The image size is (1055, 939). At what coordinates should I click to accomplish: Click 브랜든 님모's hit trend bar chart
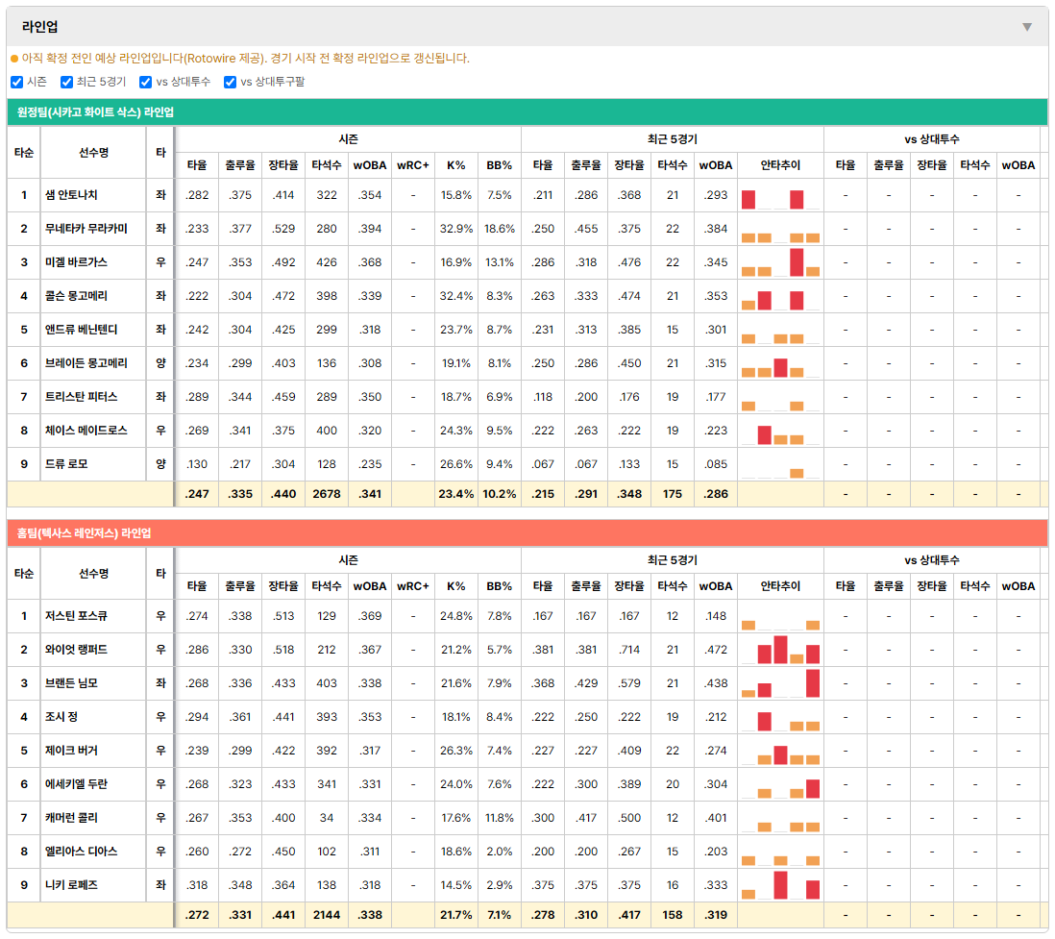[780, 683]
